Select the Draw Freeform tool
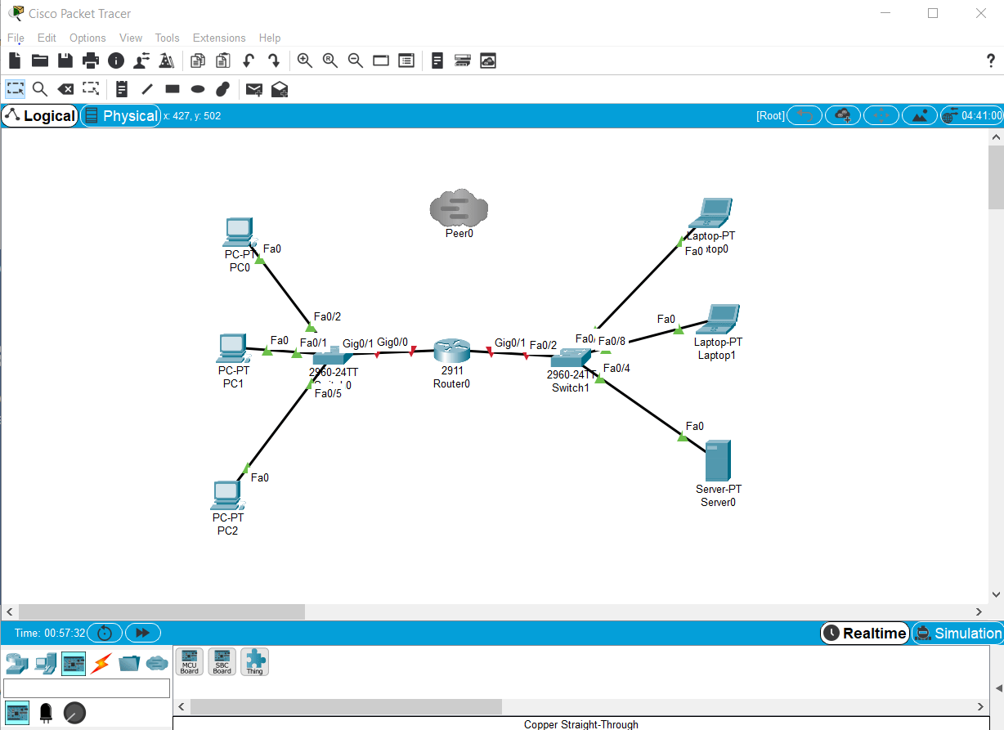The height and width of the screenshot is (730, 1004). pyautogui.click(x=223, y=89)
